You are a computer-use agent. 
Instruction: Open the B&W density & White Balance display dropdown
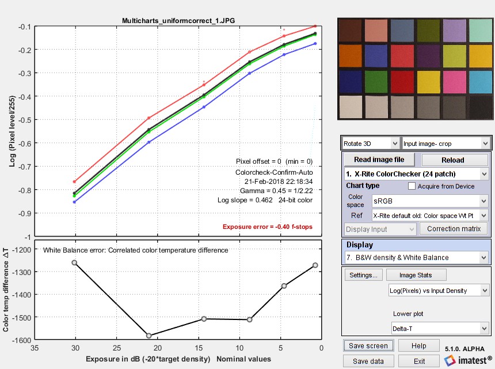click(x=416, y=257)
